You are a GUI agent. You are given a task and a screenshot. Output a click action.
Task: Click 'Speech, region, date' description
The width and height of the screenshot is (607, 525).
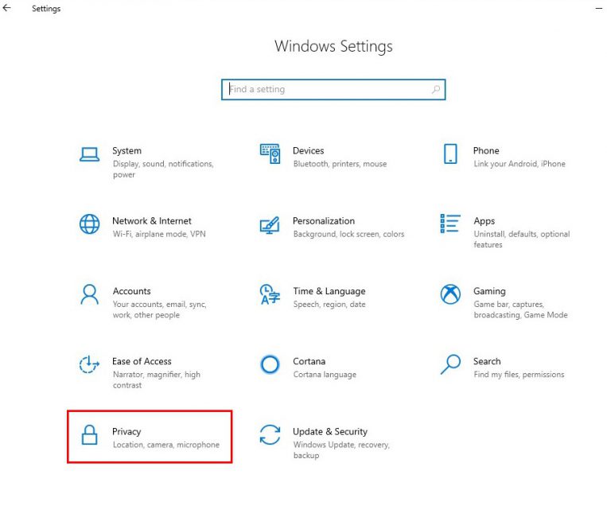[x=329, y=305]
